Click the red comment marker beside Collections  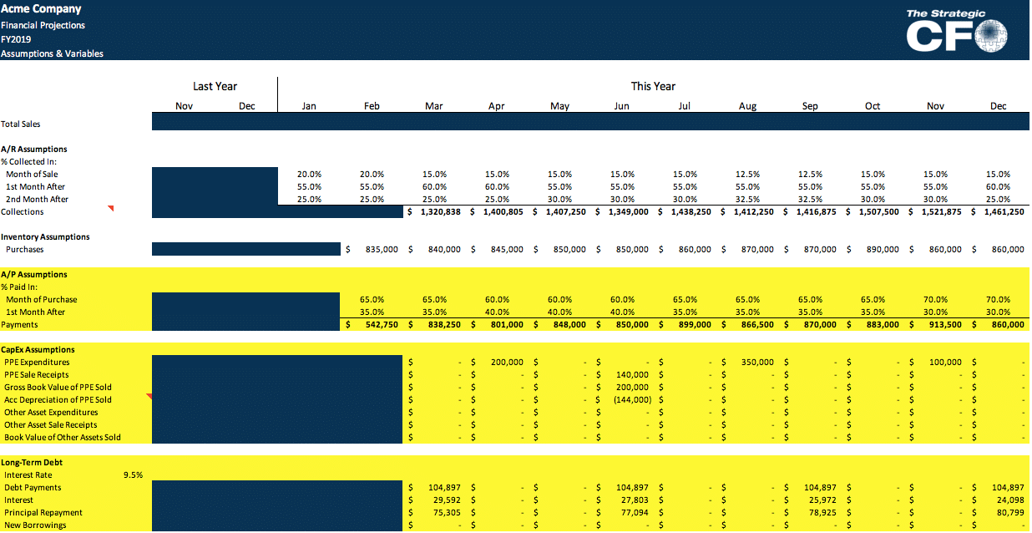point(110,208)
